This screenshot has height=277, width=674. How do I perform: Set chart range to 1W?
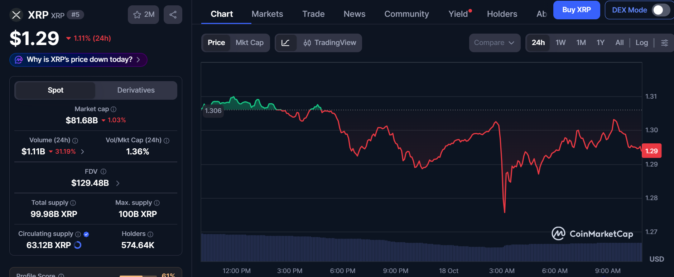point(560,43)
